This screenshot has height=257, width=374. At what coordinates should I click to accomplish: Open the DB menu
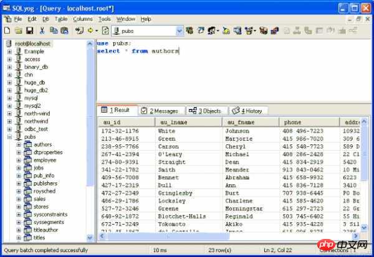45,19
